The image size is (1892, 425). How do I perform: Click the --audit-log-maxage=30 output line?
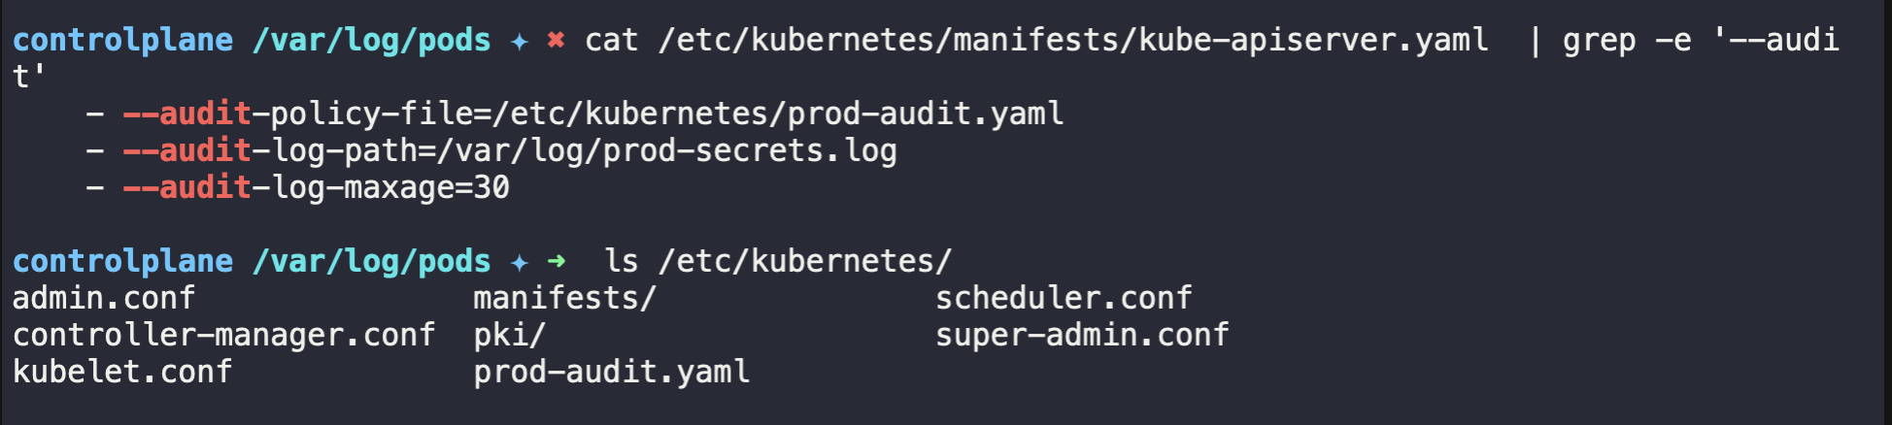pos(316,187)
